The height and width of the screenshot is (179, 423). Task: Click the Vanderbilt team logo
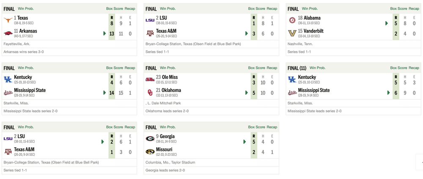pyautogui.click(x=292, y=33)
